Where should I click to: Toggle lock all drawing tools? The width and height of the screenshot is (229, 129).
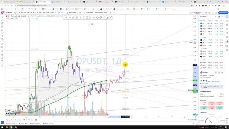coord(3,58)
